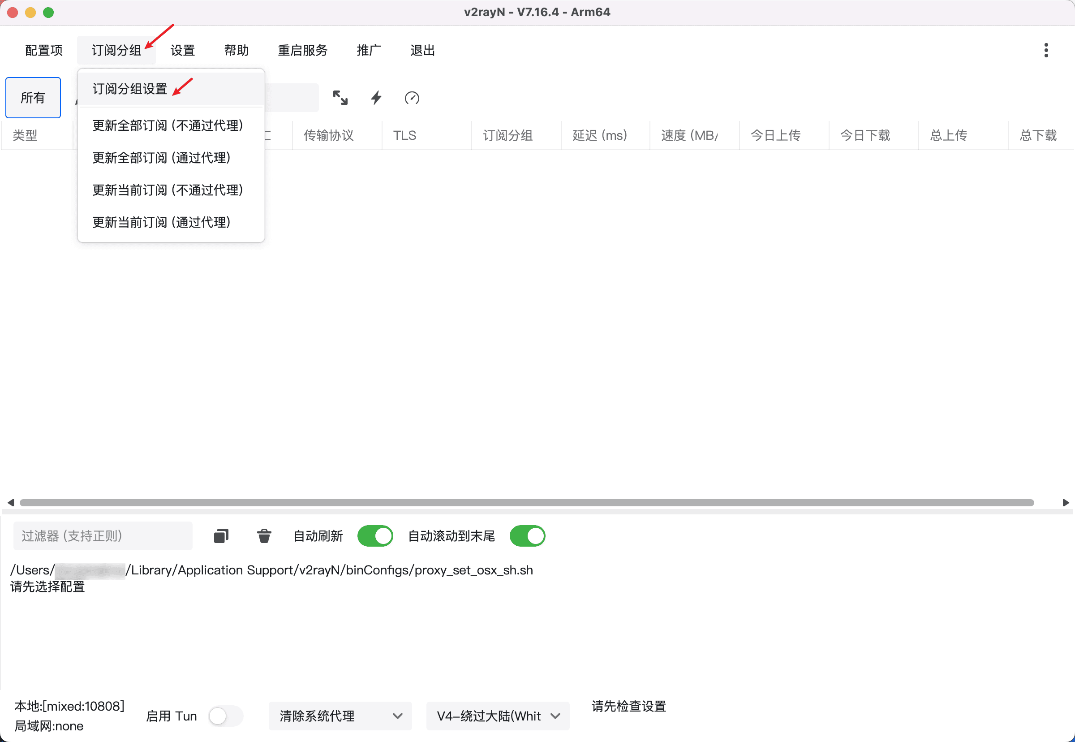This screenshot has height=742, width=1075.
Task: Click the trash icon to clear logs
Action: click(264, 536)
